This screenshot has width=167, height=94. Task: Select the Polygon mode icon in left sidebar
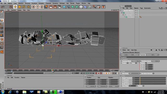point(2,36)
